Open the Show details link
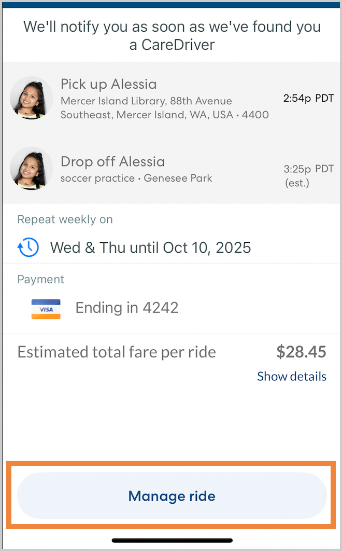The image size is (342, 551). 292,376
